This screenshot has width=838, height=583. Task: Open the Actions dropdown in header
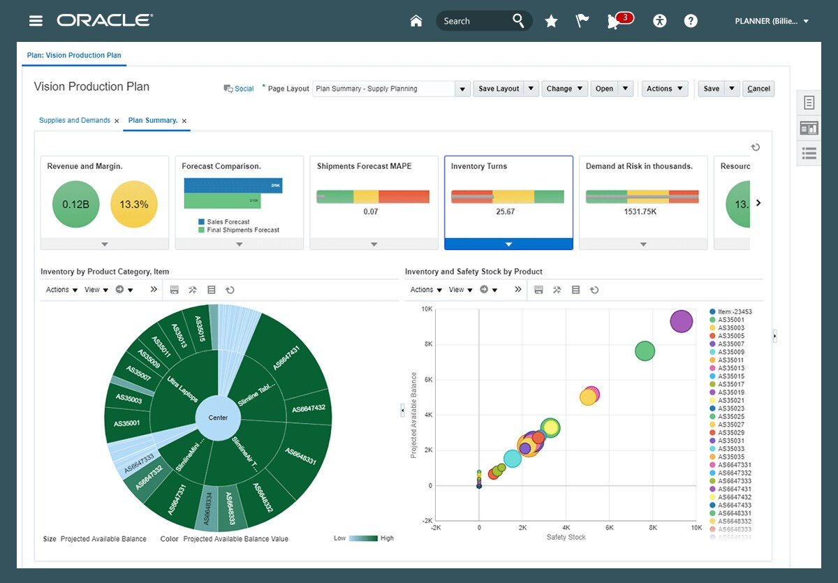coord(664,89)
